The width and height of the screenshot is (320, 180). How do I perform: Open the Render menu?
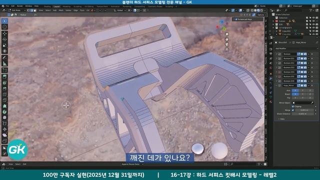click(20, 6)
